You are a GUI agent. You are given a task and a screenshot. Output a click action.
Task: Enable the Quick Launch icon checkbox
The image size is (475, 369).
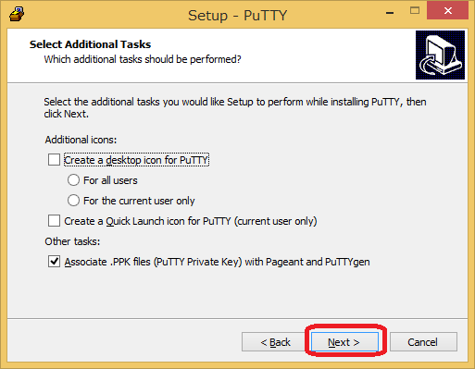[54, 221]
